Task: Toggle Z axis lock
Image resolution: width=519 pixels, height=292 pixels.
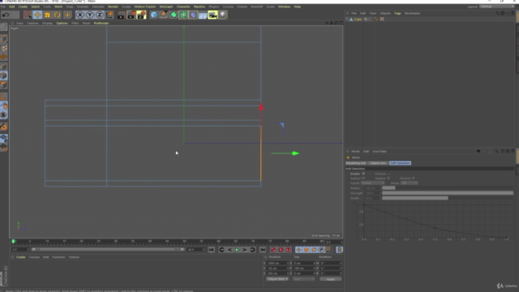Action: (100, 15)
